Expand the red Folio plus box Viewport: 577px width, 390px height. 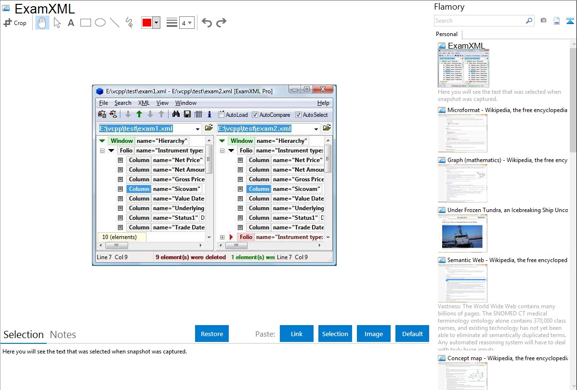[x=222, y=237]
